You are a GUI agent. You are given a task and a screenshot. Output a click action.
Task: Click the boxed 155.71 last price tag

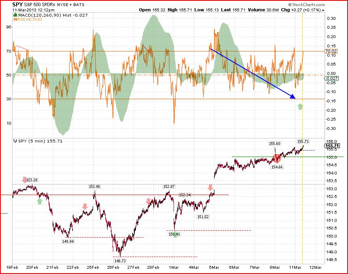click(332, 146)
